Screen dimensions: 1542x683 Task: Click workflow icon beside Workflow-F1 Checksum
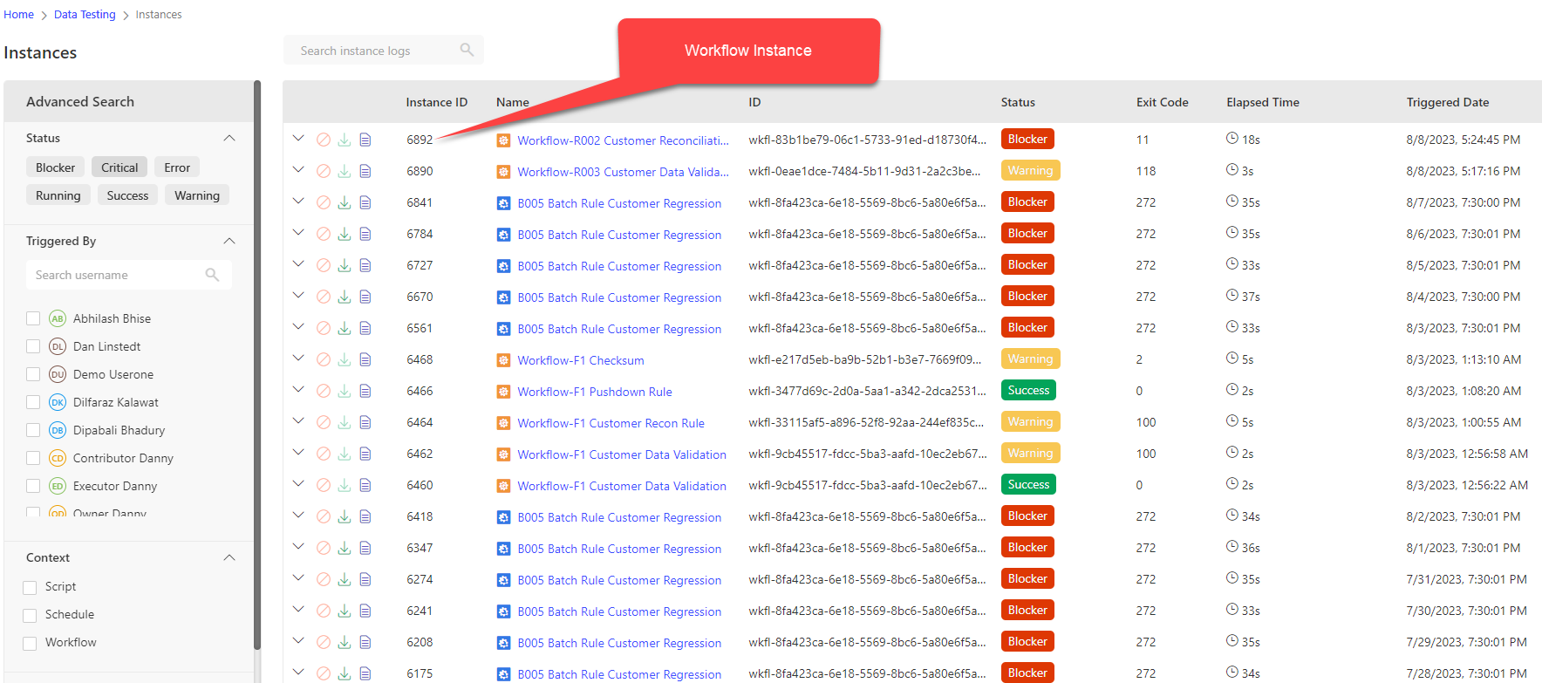tap(503, 360)
